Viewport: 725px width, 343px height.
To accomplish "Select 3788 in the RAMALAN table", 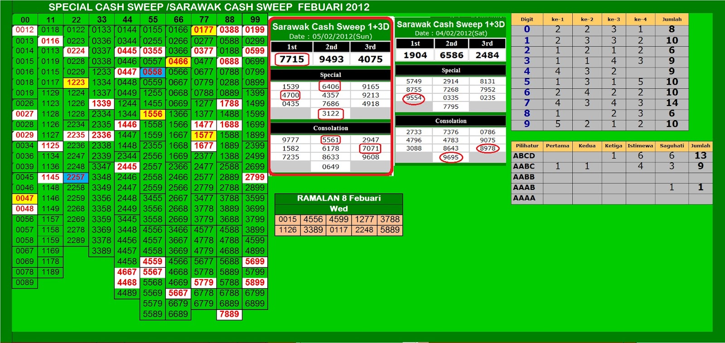I will tap(390, 219).
